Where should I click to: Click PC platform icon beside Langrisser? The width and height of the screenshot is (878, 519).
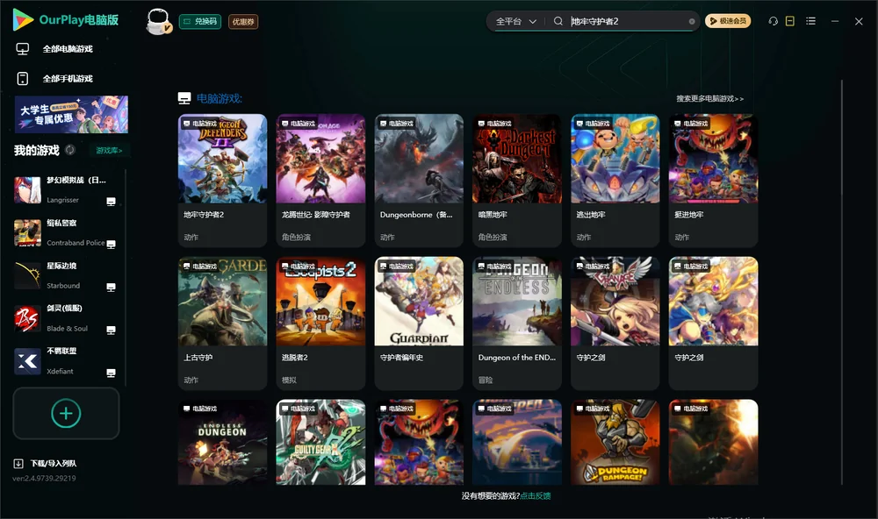[111, 202]
